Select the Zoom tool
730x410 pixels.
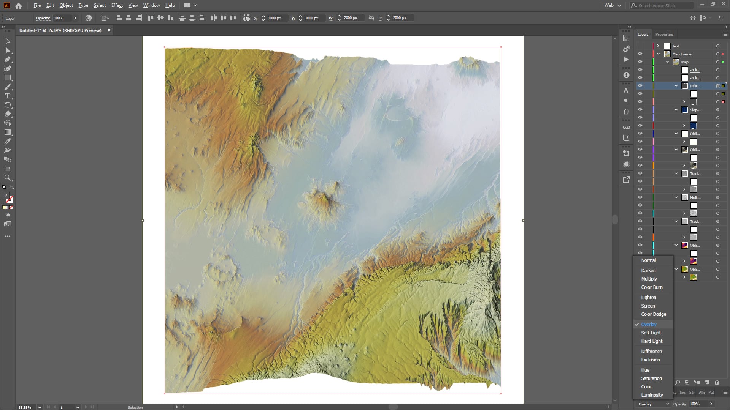pyautogui.click(x=7, y=178)
